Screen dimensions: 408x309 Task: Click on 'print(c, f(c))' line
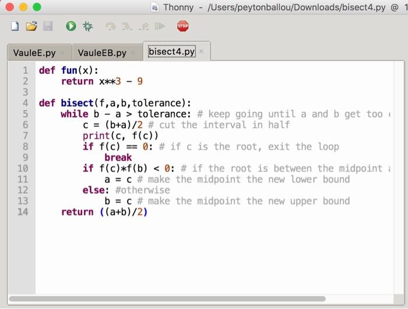(121, 136)
